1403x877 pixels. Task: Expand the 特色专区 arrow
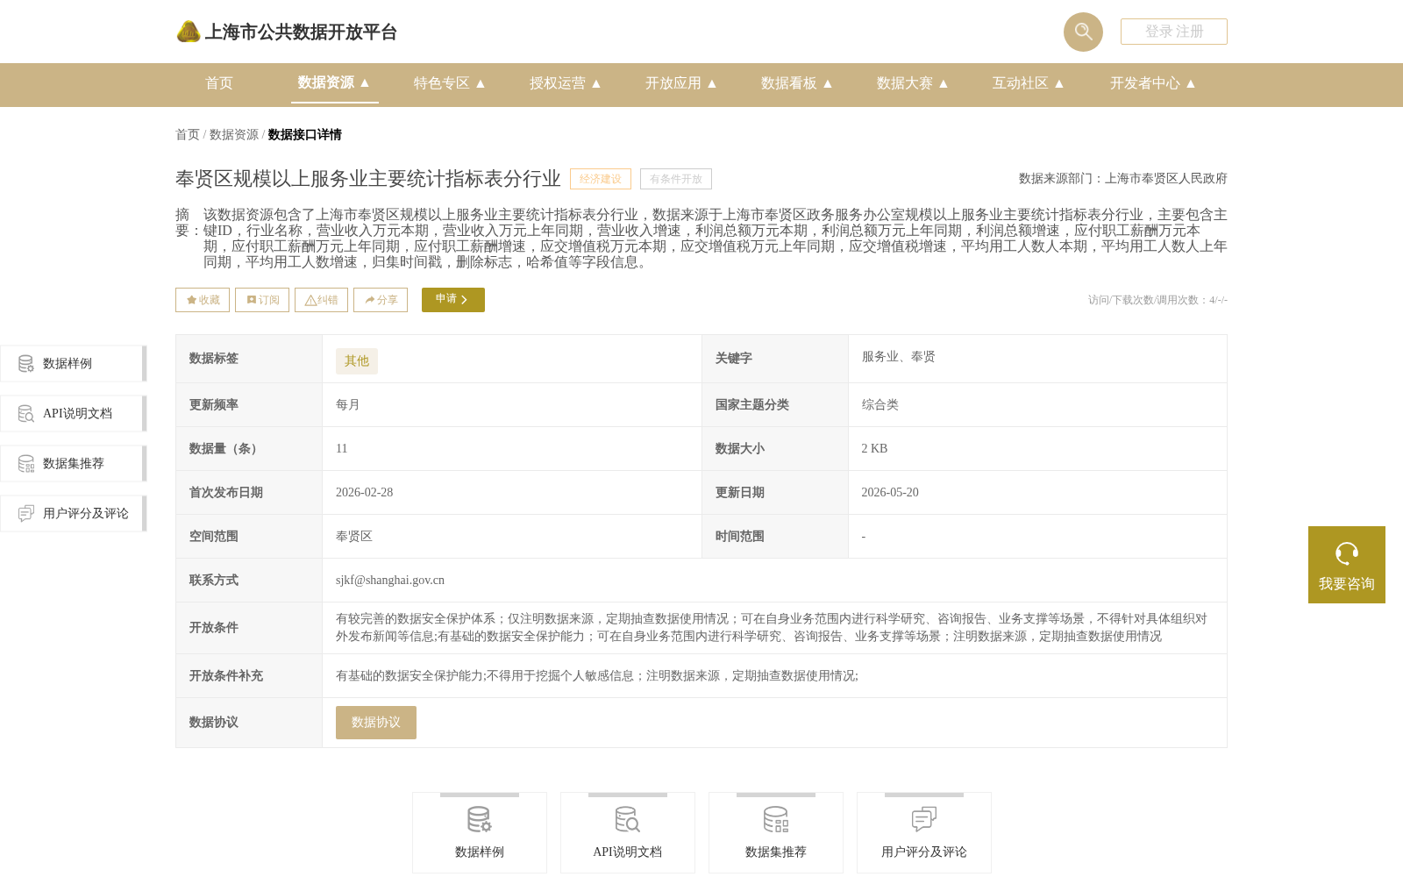[x=481, y=83]
